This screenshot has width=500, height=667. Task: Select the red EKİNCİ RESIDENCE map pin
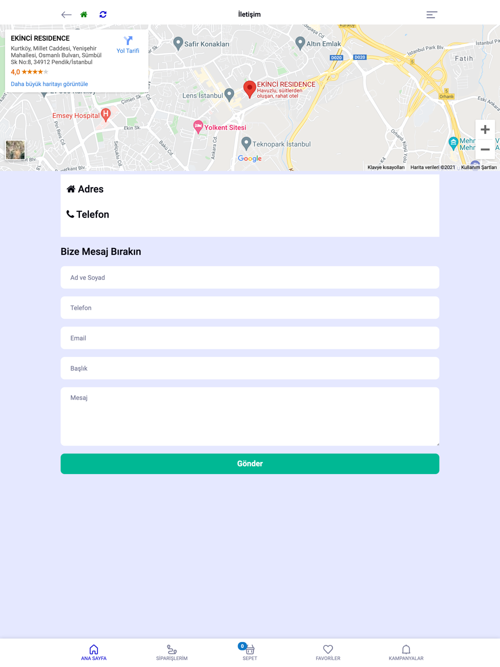(x=249, y=89)
